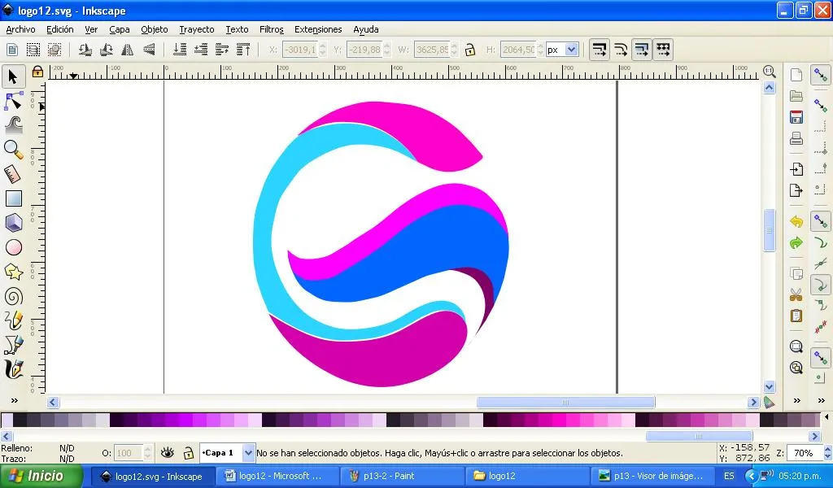Viewport: 833px width, 488px height.
Task: Toggle move gradients with object
Action: [642, 50]
